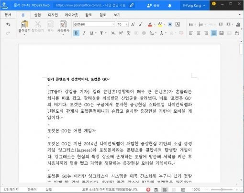The width and height of the screenshot is (244, 193).
Task: Increase font size with A+ icon
Action: point(133,24)
